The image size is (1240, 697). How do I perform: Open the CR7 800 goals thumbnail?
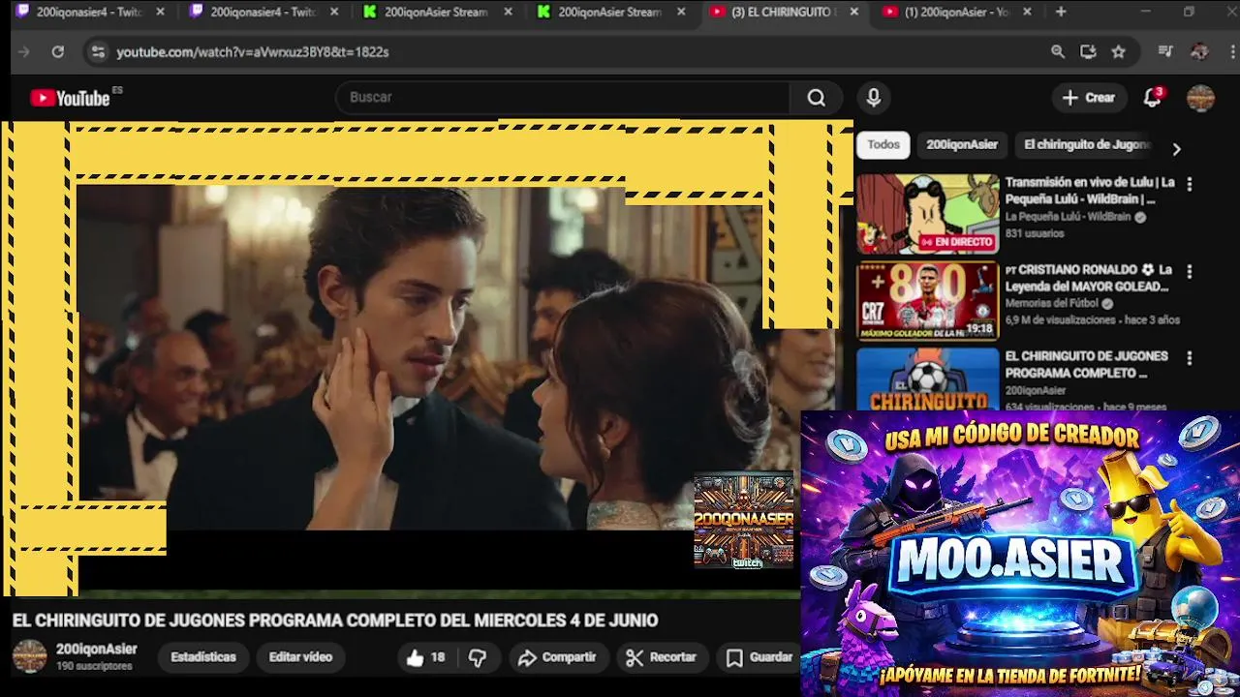coord(927,301)
